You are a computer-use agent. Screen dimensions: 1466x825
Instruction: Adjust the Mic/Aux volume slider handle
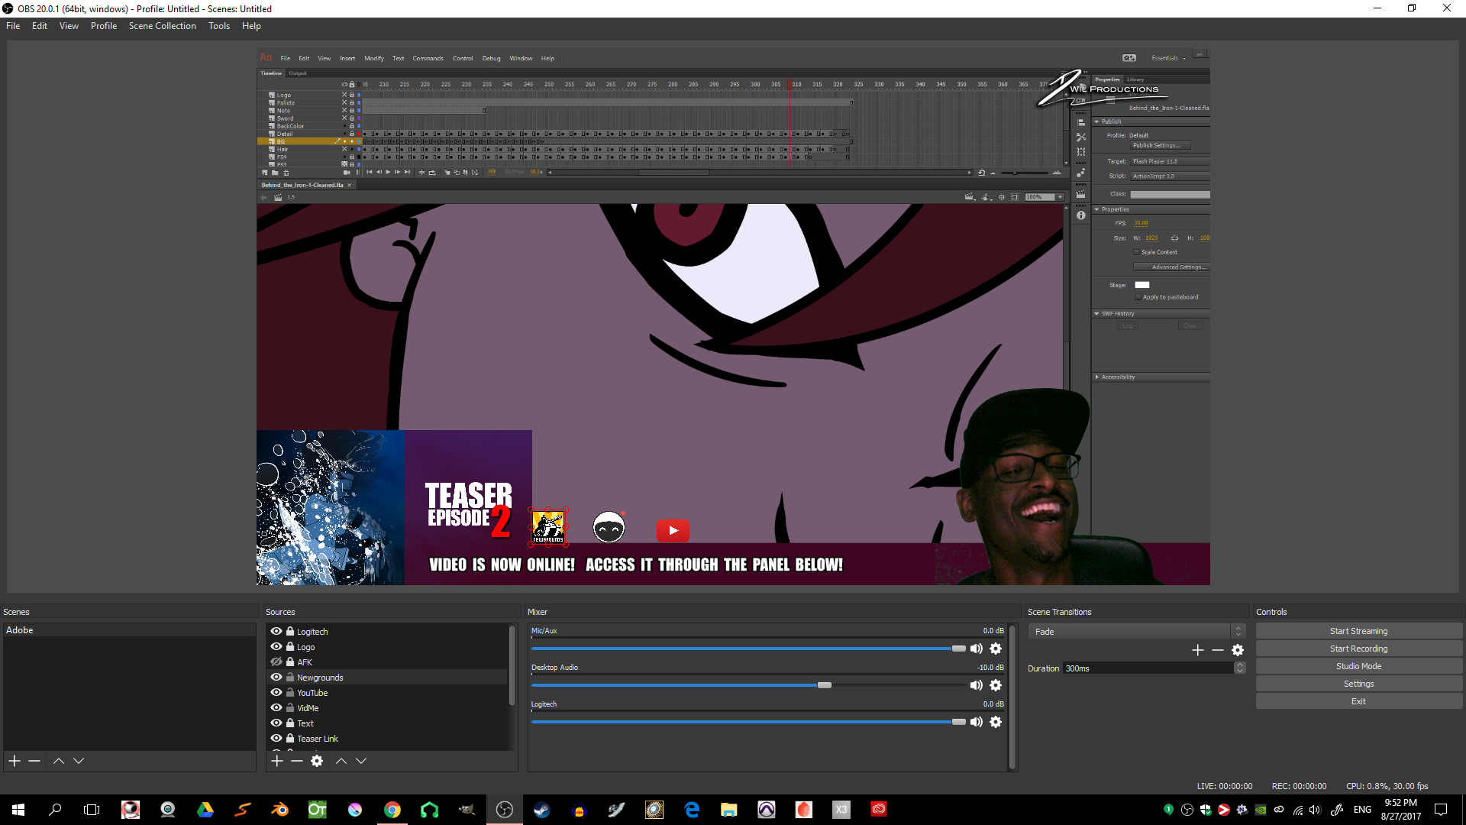(959, 649)
